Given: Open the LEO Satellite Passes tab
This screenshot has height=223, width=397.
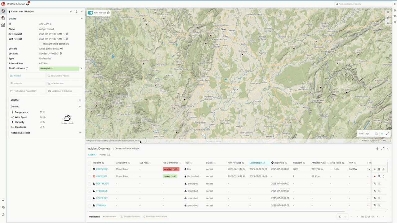Looking at the screenshot, I should coord(65,76).
